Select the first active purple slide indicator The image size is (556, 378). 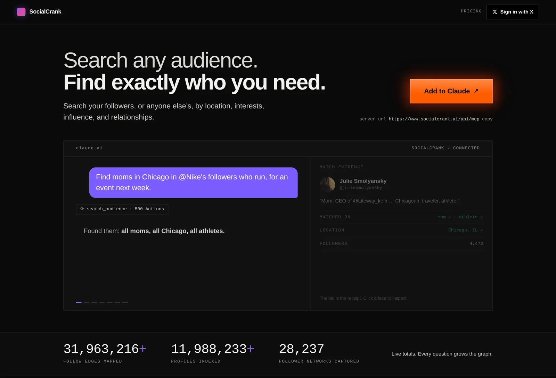79,302
